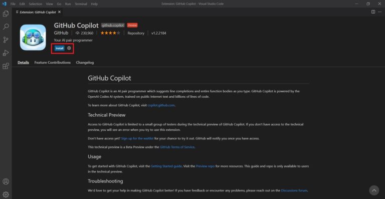The height and width of the screenshot is (199, 385).
Task: Click the VS Code logo icon
Action: 4,4
